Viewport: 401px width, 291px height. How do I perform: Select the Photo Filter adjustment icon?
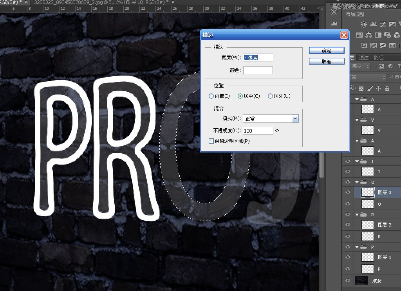click(x=388, y=35)
